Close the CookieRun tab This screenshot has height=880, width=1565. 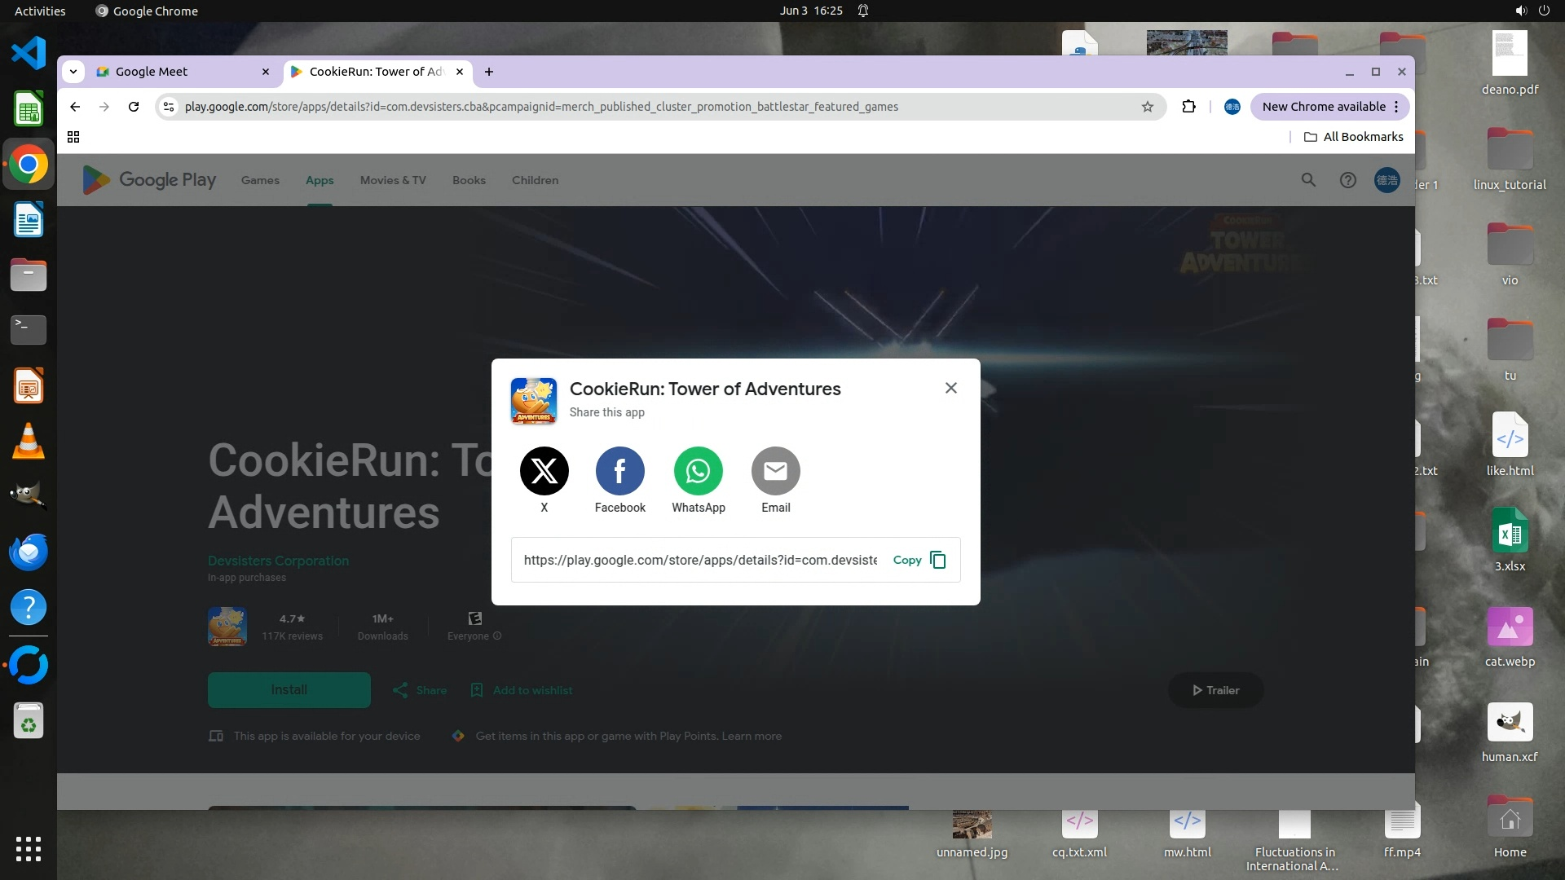tap(460, 72)
